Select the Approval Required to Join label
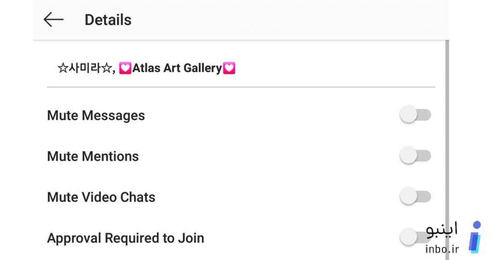 (126, 238)
